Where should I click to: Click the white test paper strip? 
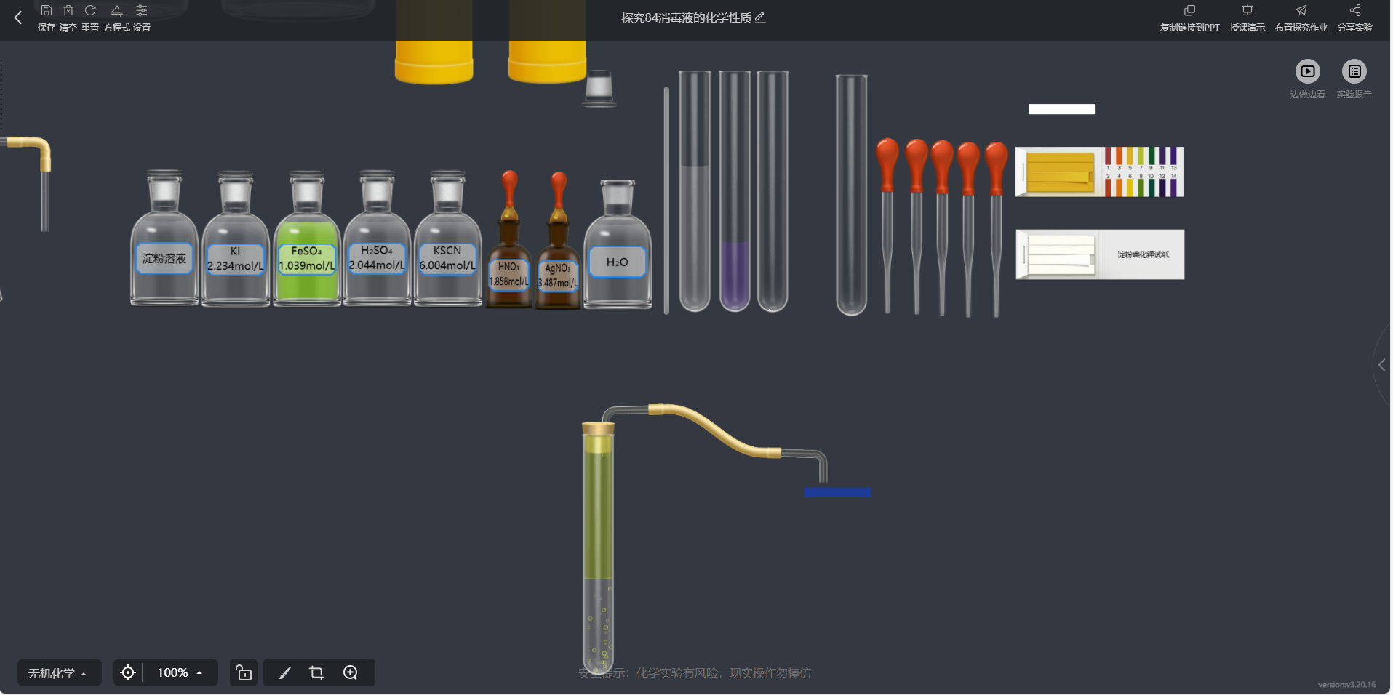1062,109
